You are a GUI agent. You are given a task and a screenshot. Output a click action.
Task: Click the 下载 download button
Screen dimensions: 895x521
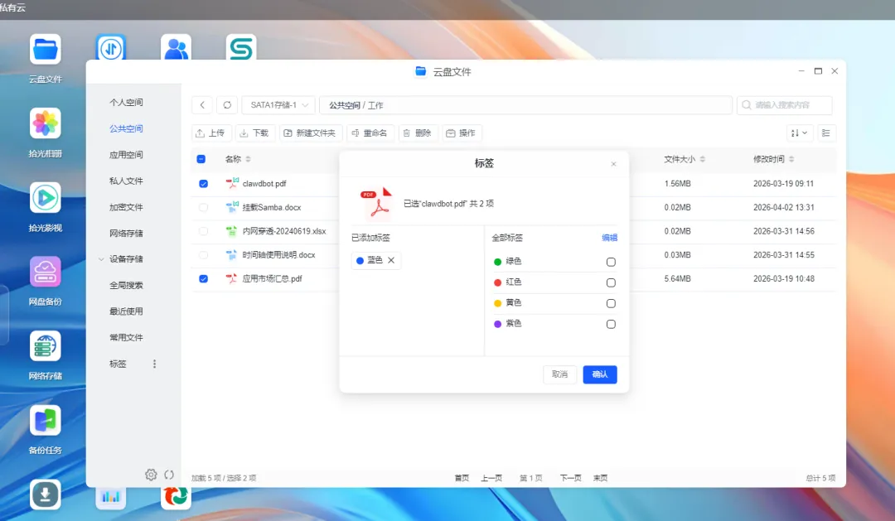tap(255, 133)
